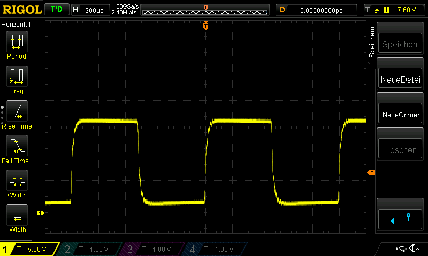Image resolution: width=428 pixels, height=256 pixels.
Task: Enable channel 3 in bottom bar
Action: pos(153,249)
